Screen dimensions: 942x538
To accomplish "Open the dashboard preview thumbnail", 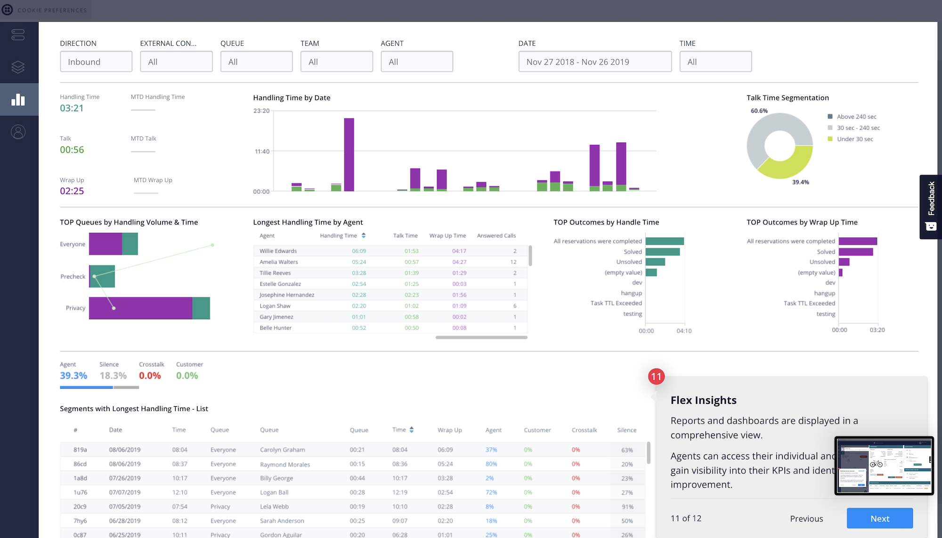I will 884,466.
